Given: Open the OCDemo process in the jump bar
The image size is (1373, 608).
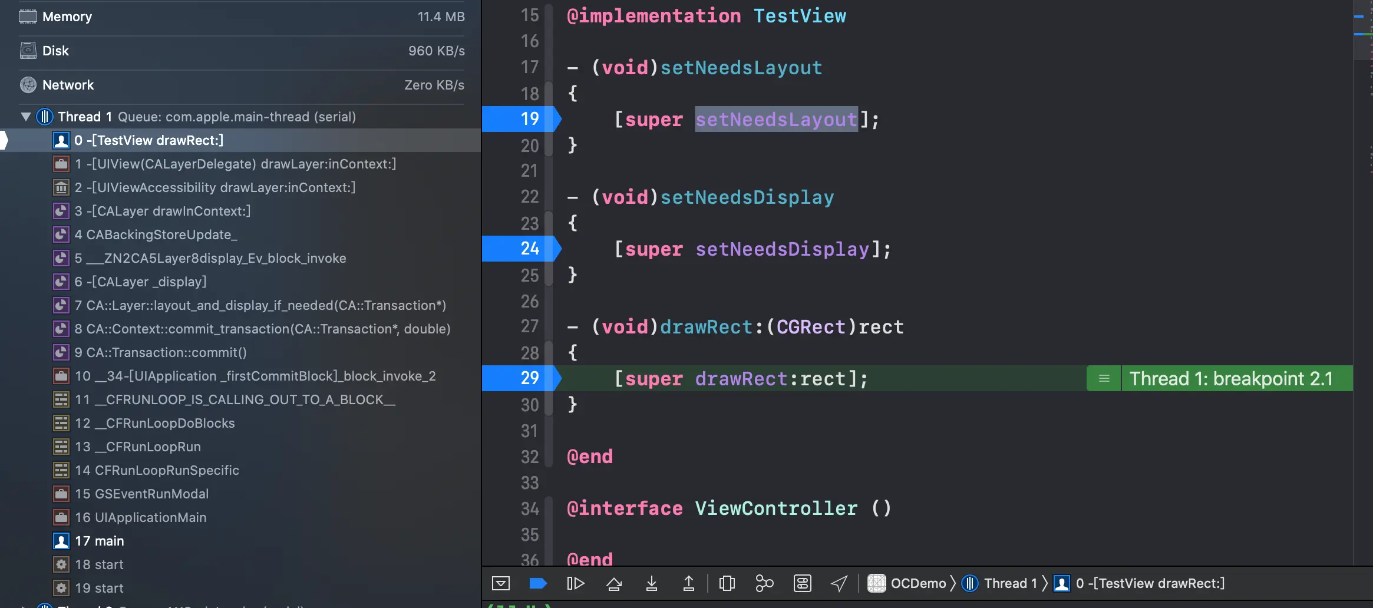Looking at the screenshot, I should [x=906, y=583].
